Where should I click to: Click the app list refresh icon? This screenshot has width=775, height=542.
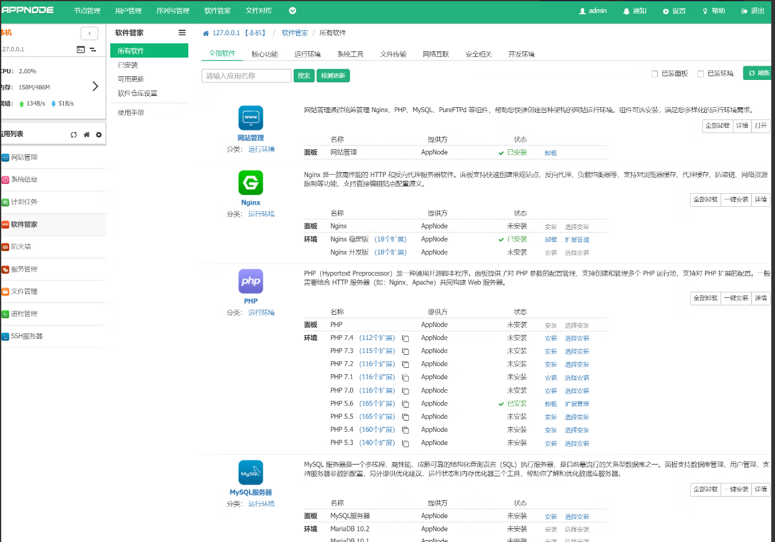(x=74, y=134)
